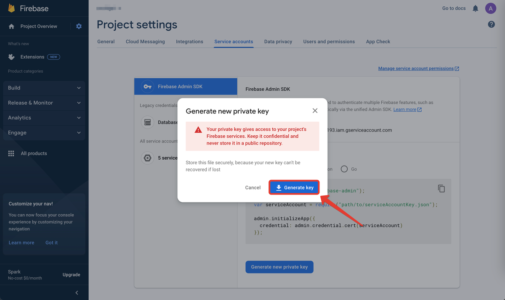The image size is (505, 300).
Task: Click the gserviceaccount.com email text
Action: pos(360,130)
